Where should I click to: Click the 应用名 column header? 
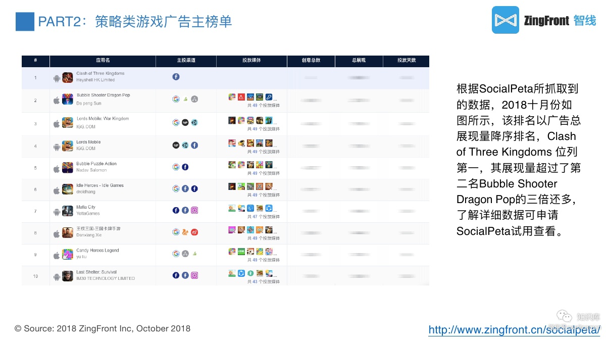[103, 61]
